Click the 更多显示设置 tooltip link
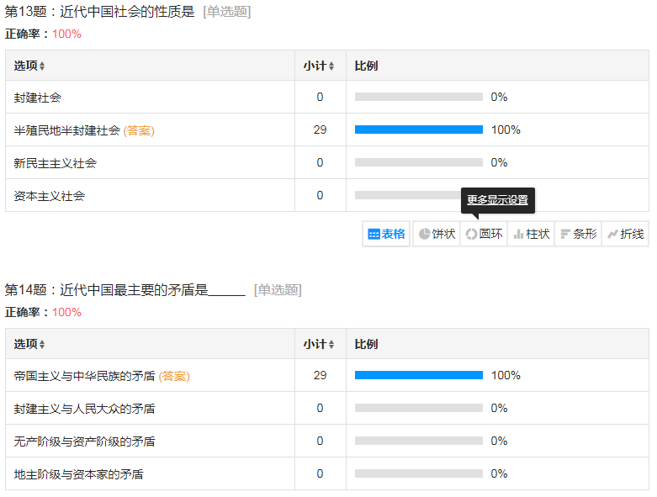 [x=497, y=200]
